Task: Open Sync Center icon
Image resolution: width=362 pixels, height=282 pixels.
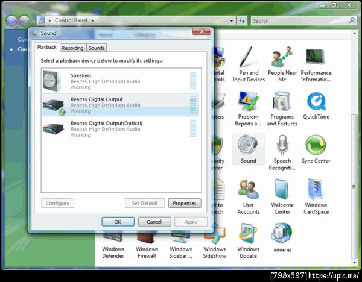Action: [x=316, y=149]
